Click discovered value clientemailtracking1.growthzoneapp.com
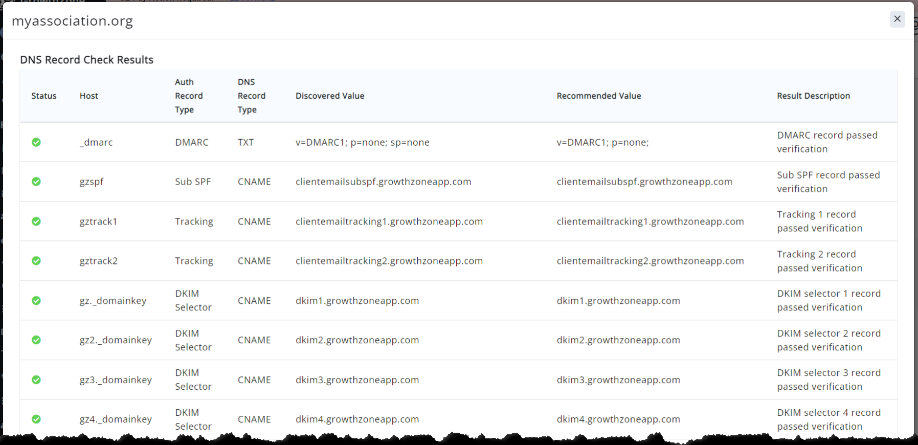Image resolution: width=918 pixels, height=445 pixels. pyautogui.click(x=389, y=221)
